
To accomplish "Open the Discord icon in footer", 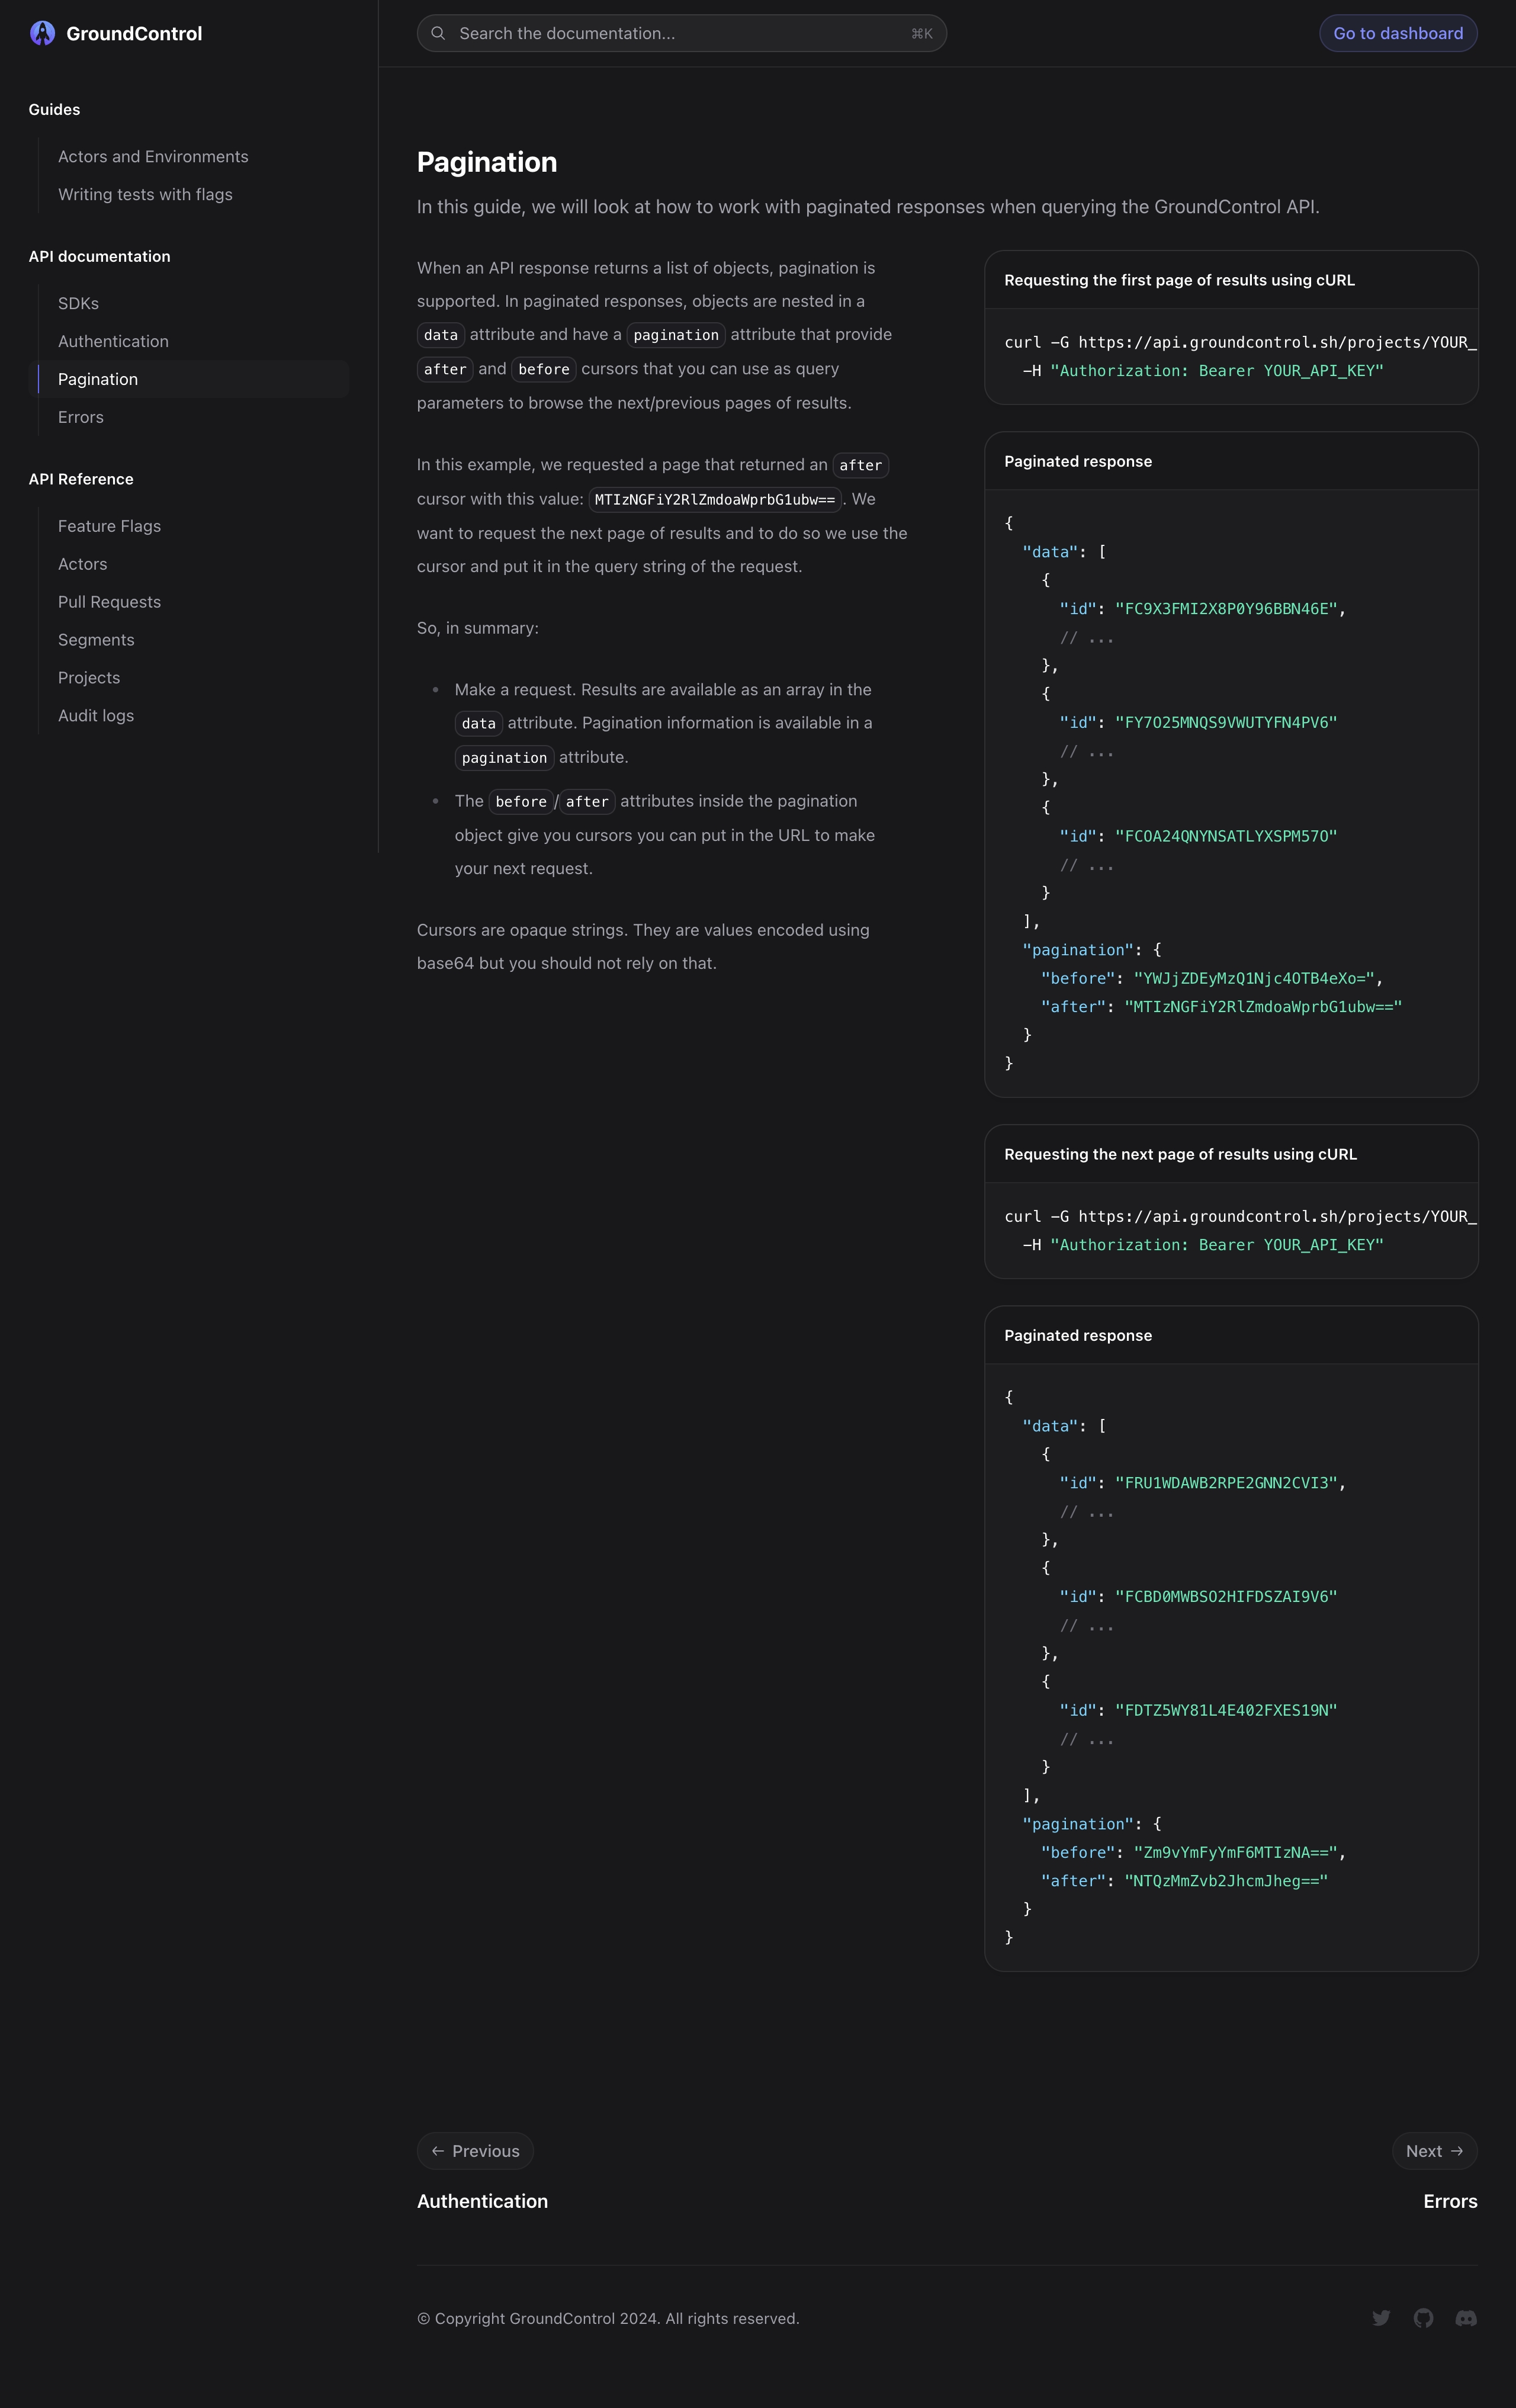I will point(1466,2318).
